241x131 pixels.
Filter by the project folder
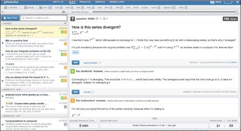click(145, 7)
